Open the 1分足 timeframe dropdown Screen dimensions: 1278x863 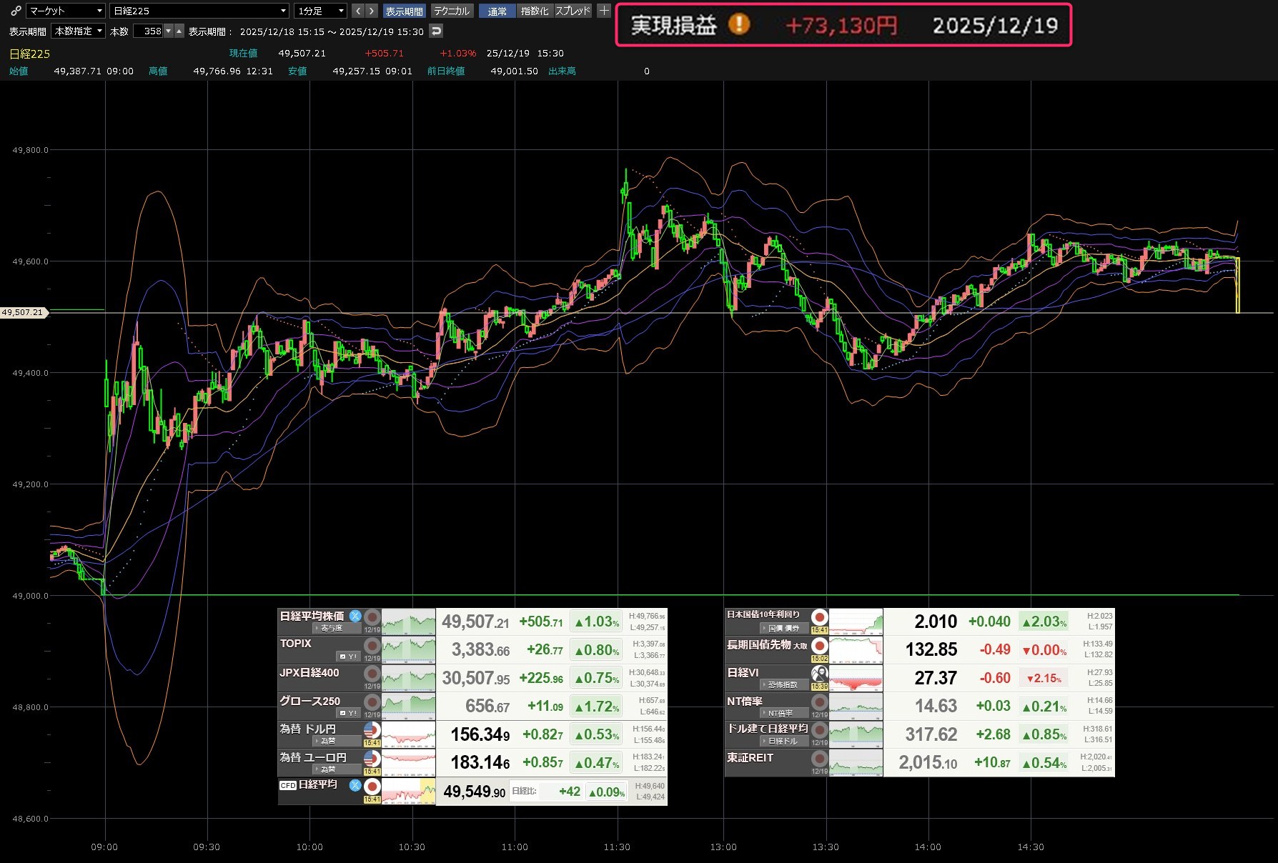320,11
